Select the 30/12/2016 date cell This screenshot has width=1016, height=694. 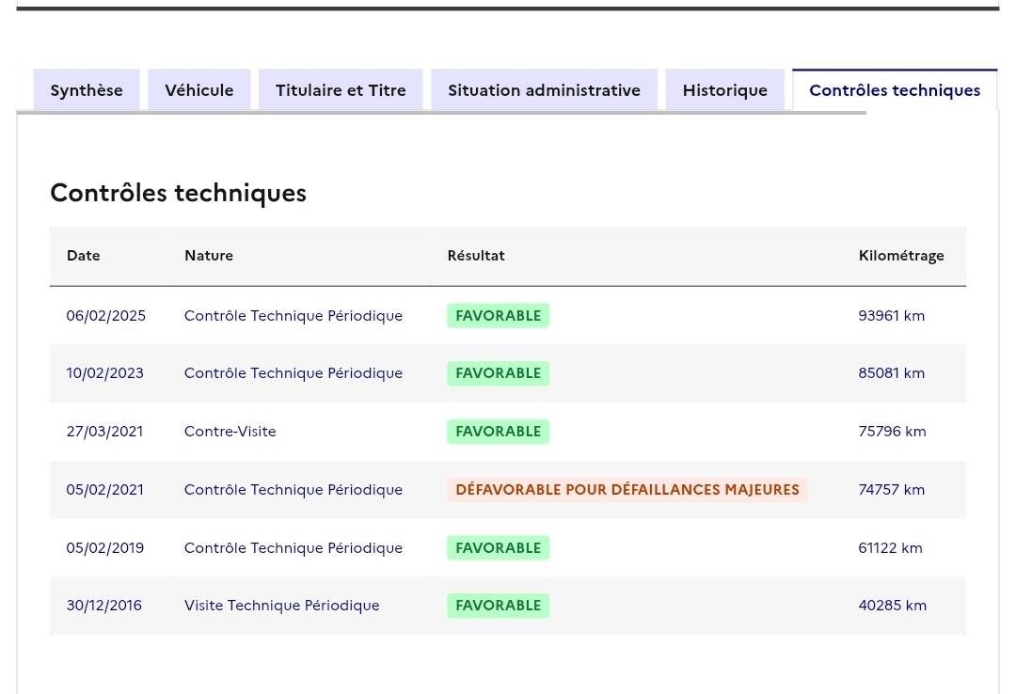[x=103, y=606]
